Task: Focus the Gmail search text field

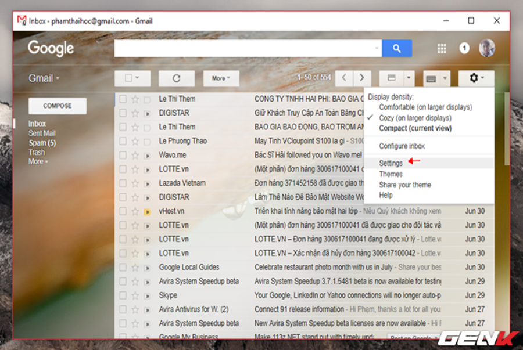Action: (x=244, y=49)
